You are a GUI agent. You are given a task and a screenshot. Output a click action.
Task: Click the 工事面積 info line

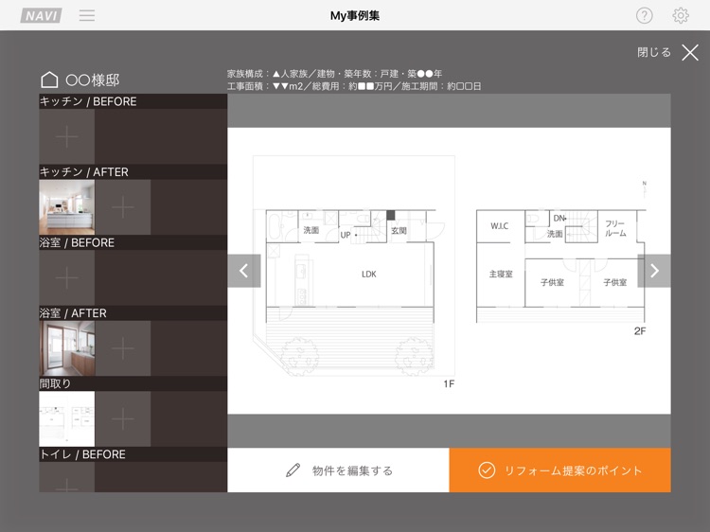(354, 86)
